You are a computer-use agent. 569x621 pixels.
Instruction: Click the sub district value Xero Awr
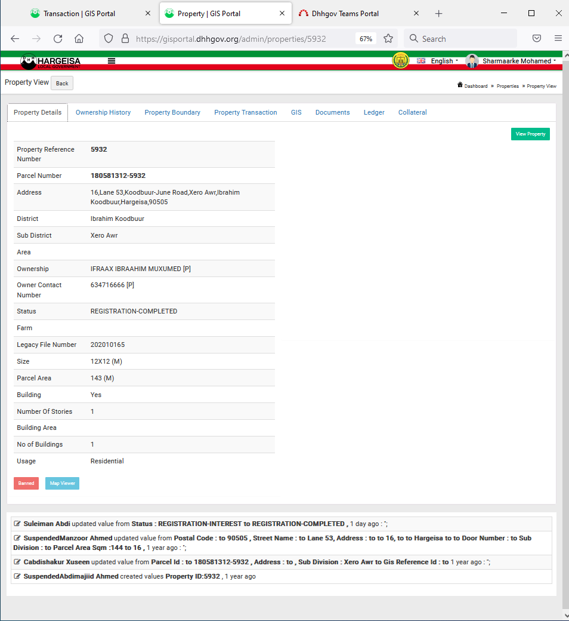104,235
